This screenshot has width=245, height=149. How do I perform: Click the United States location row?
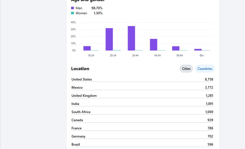pos(142,79)
